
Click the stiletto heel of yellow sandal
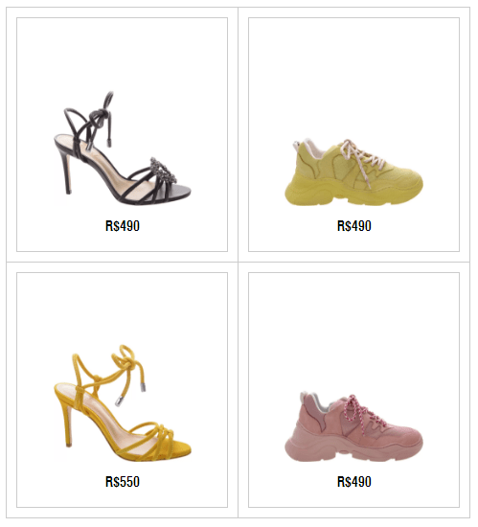pos(68,424)
